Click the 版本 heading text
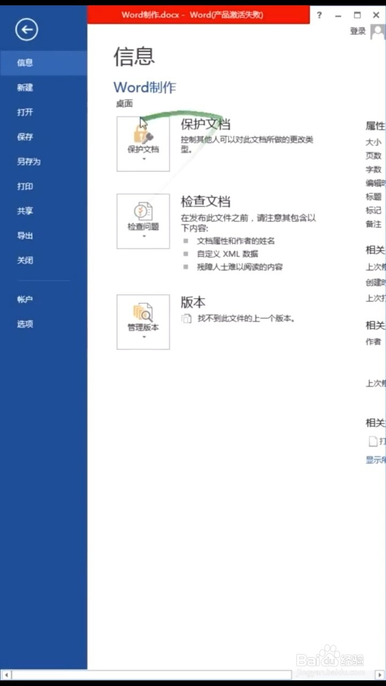This screenshot has height=686, width=386. (193, 302)
